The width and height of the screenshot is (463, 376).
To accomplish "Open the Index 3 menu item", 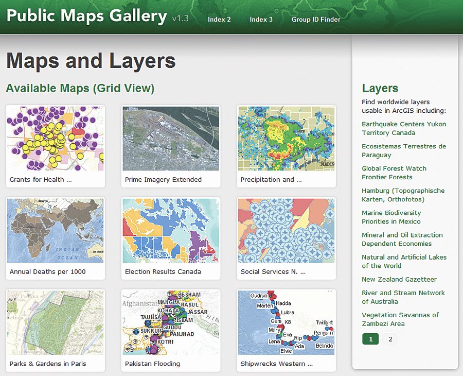I will 261,20.
